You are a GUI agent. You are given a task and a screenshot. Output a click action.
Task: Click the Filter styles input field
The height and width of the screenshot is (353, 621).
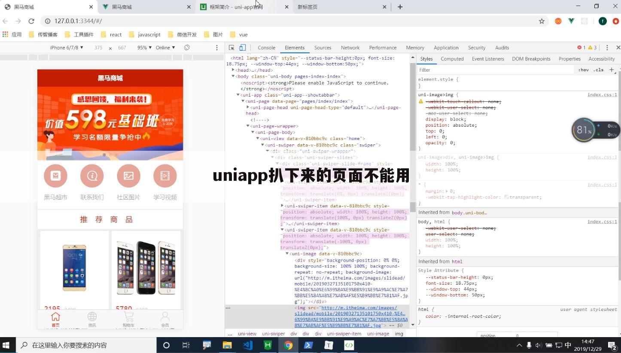pyautogui.click(x=496, y=70)
